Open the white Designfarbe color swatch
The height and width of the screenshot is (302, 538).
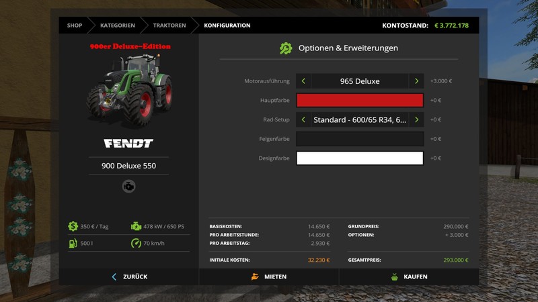coord(360,158)
